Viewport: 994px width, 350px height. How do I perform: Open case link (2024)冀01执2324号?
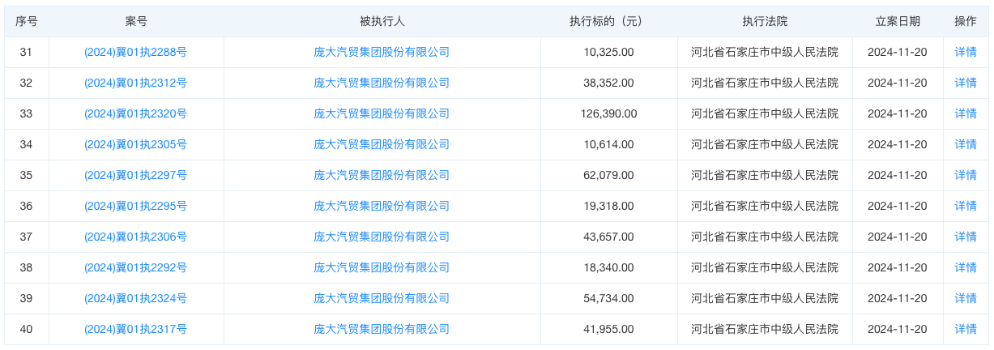pos(136,298)
